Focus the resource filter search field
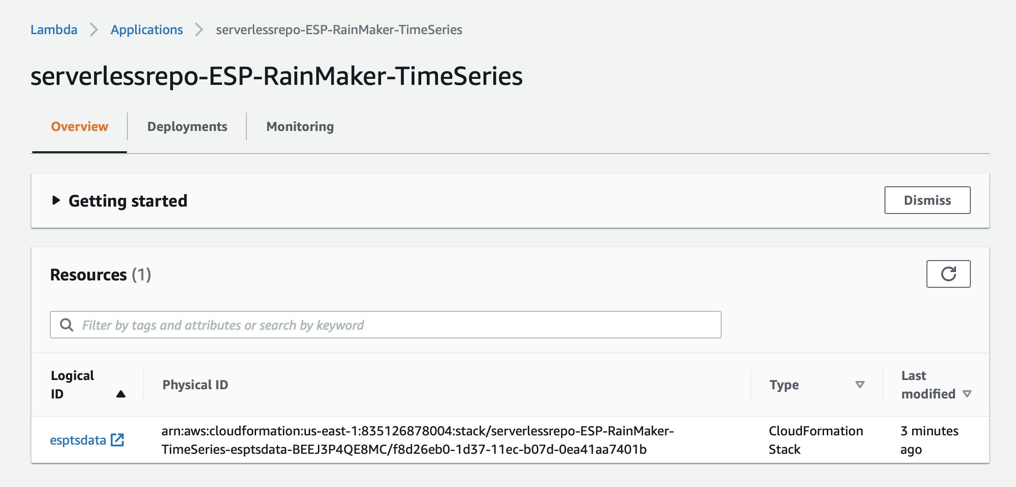The width and height of the screenshot is (1016, 487). pos(385,325)
